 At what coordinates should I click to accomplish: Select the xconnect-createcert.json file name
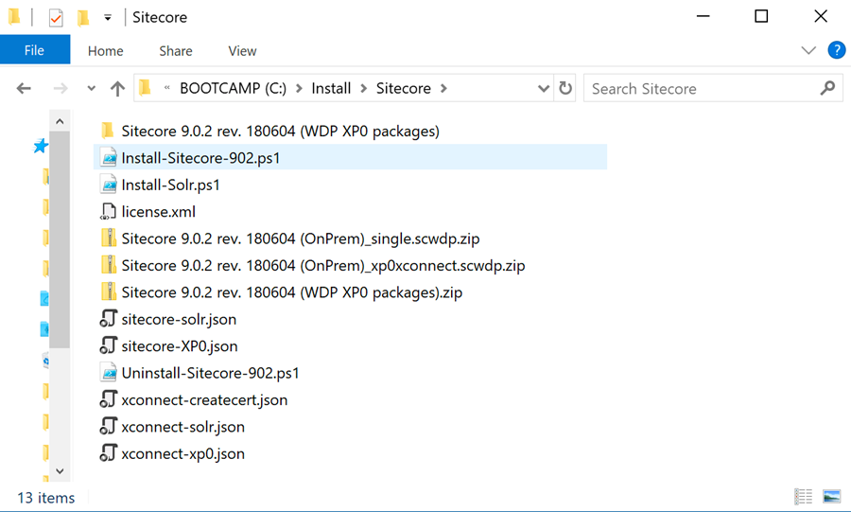tap(204, 400)
